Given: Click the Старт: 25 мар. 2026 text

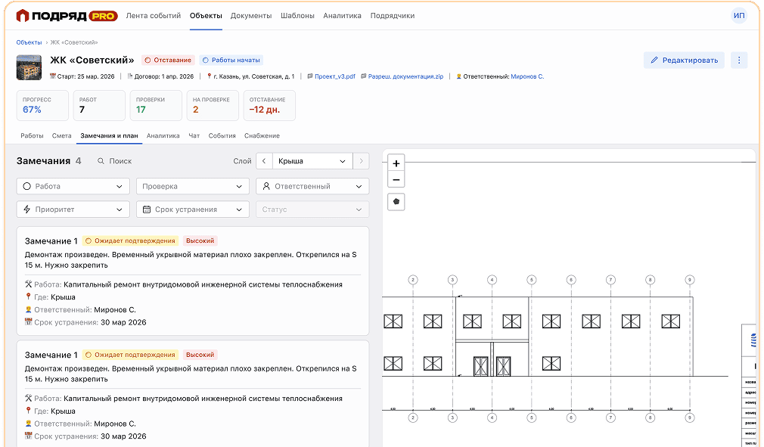Looking at the screenshot, I should point(86,76).
